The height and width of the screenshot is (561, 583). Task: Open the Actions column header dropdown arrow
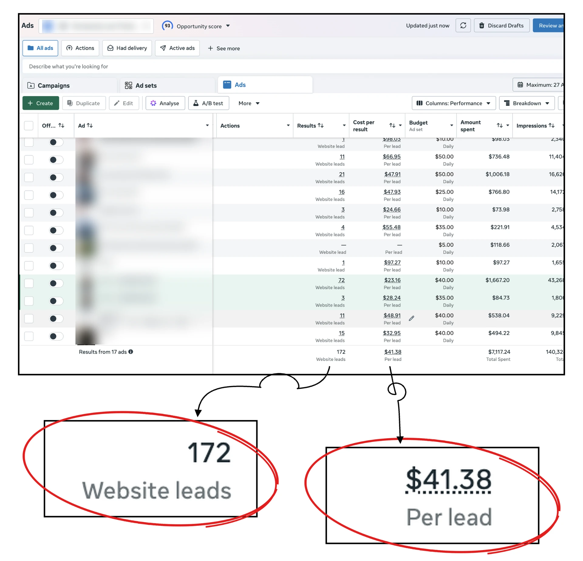tap(288, 126)
